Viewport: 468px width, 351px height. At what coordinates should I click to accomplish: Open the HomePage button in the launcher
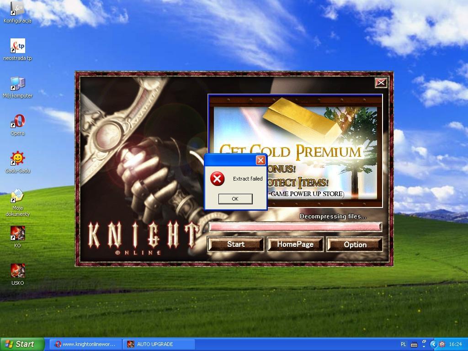pyautogui.click(x=295, y=244)
